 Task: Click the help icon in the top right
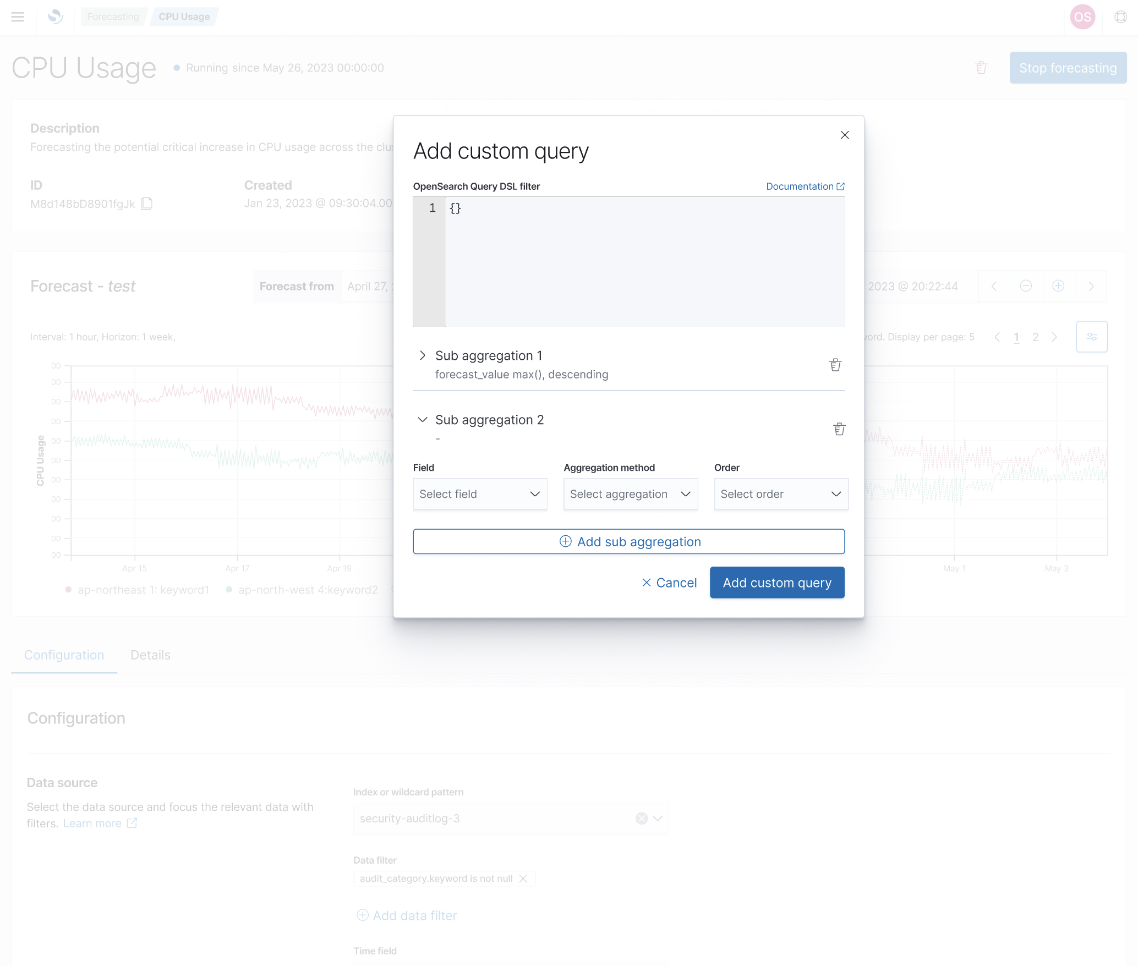(1121, 17)
